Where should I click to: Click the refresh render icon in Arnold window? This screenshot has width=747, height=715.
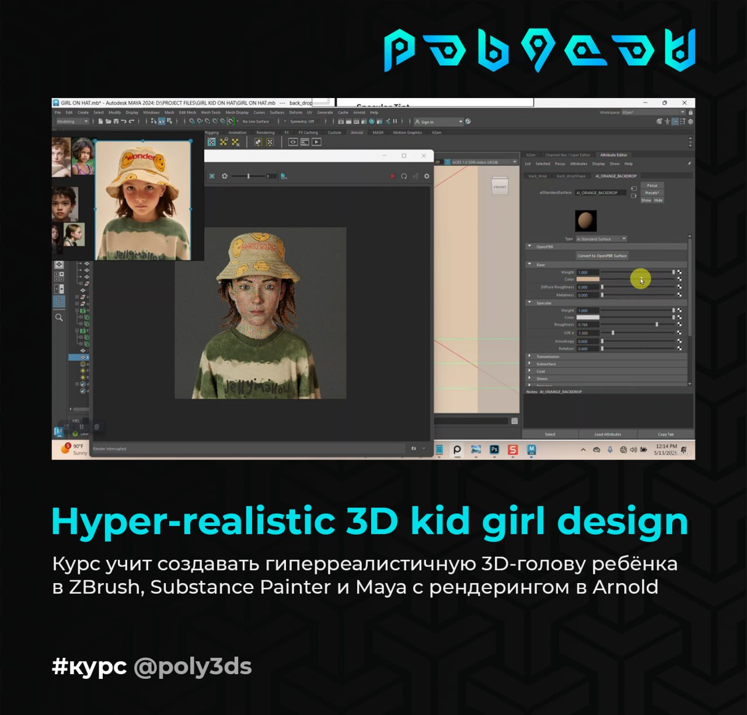[404, 176]
